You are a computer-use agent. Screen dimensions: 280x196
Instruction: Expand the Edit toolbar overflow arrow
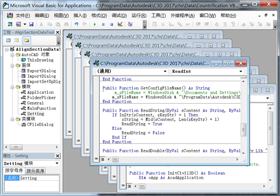pos(275,24)
